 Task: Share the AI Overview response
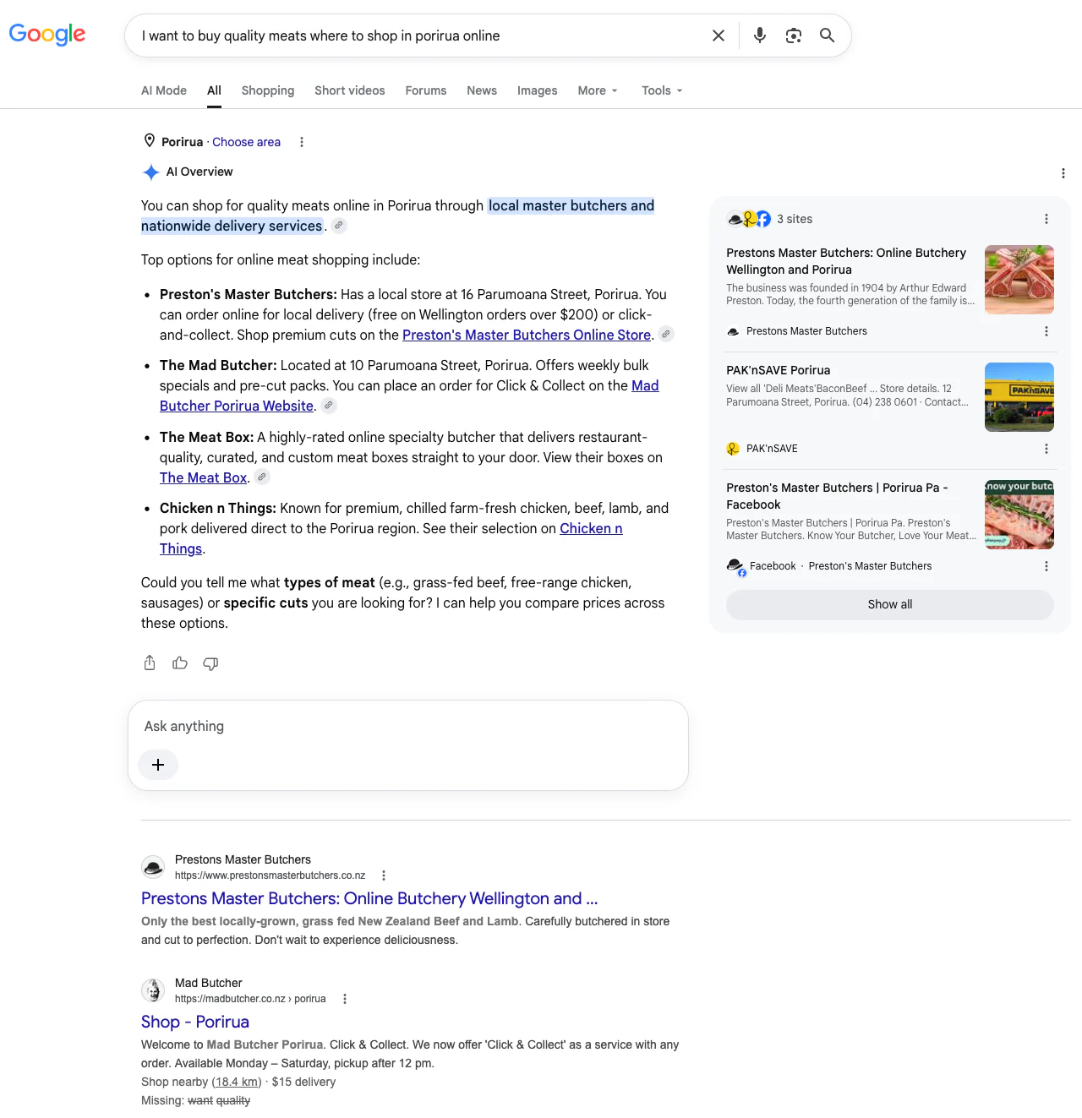coord(150,663)
